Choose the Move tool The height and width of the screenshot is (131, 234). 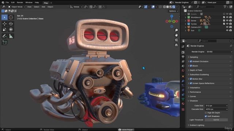(4, 24)
